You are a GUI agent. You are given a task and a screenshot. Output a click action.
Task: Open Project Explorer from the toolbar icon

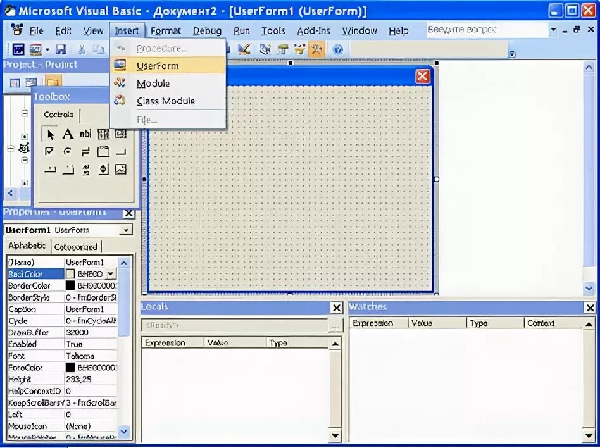[265, 49]
